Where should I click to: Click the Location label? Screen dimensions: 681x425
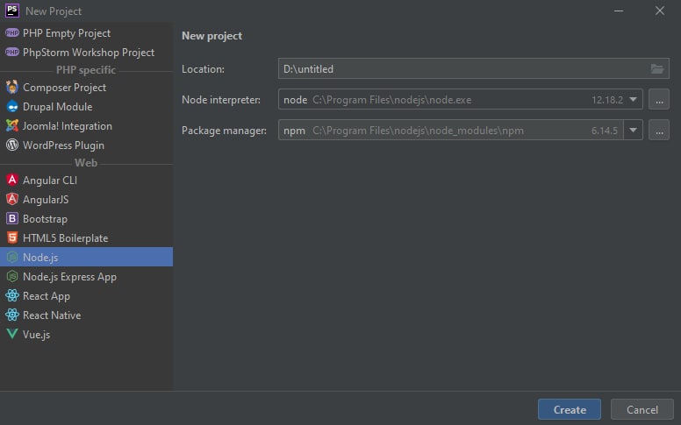tap(203, 69)
